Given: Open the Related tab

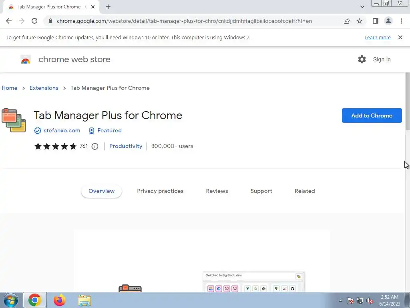Looking at the screenshot, I should pyautogui.click(x=305, y=191).
